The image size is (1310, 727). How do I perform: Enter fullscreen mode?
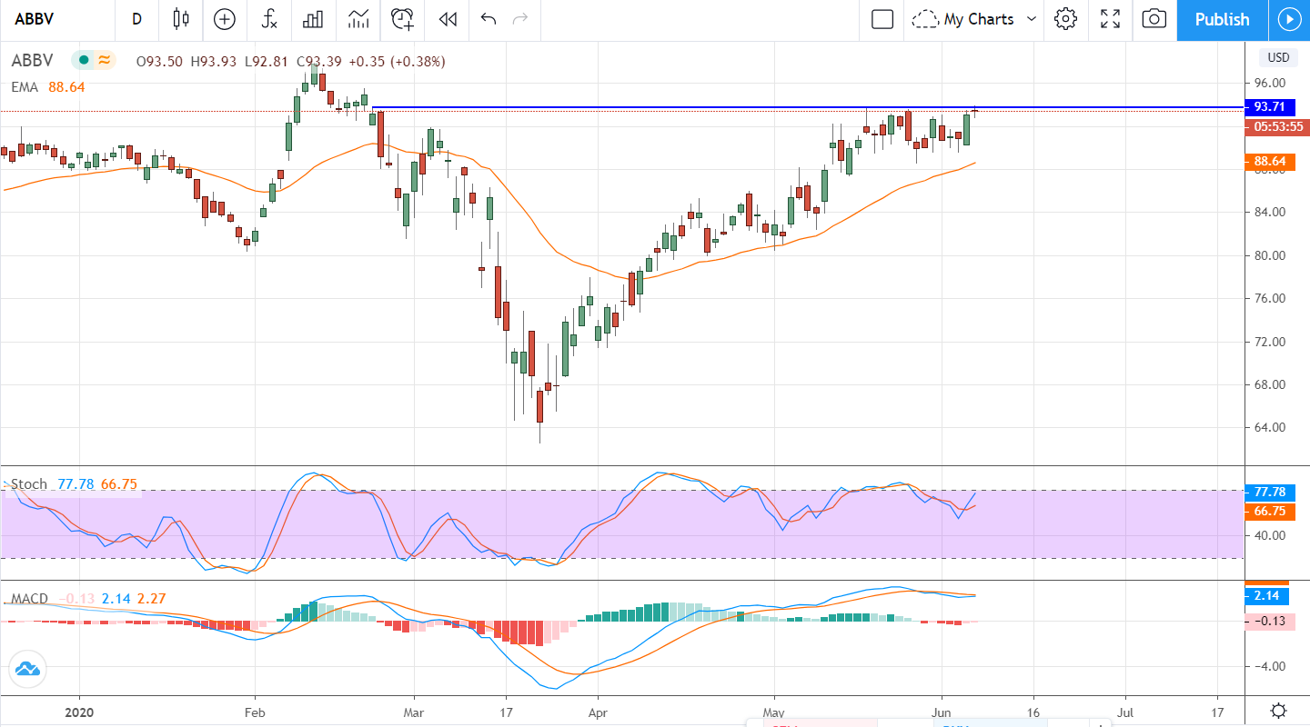[x=1110, y=19]
